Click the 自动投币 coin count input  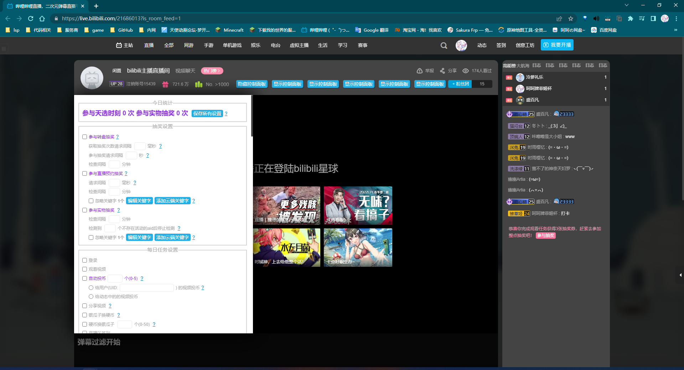coord(115,279)
